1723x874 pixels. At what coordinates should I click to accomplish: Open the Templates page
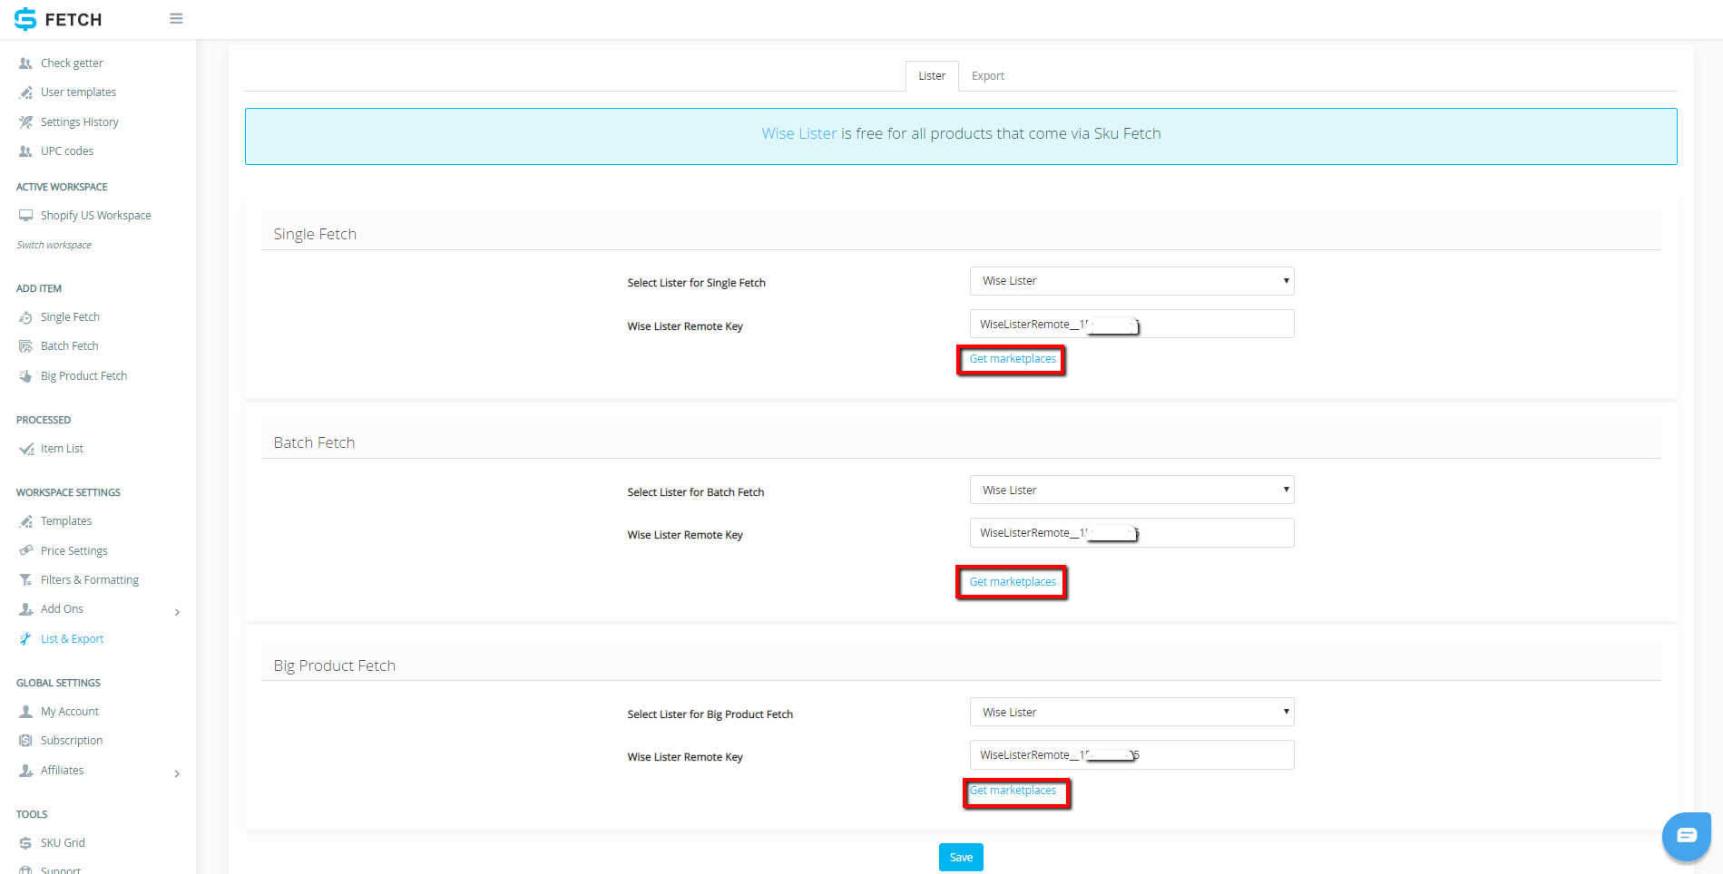[x=66, y=521]
